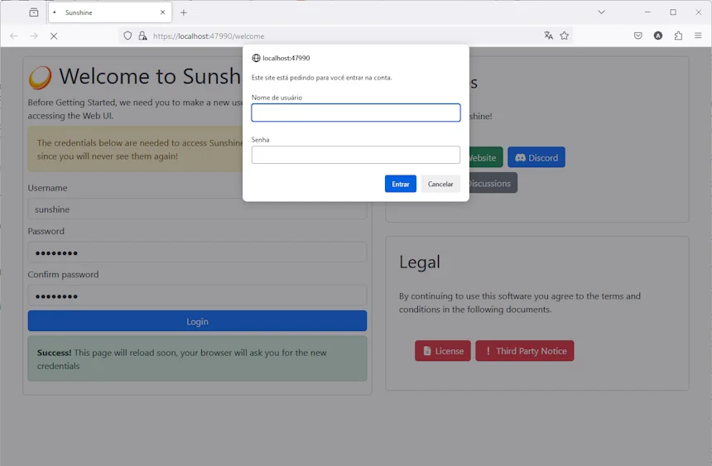Image resolution: width=712 pixels, height=466 pixels.
Task: Click the Senha password field
Action: click(x=355, y=155)
